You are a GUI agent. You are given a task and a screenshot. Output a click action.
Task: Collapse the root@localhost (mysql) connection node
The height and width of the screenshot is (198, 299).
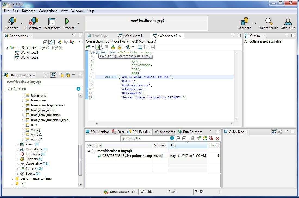tap(7, 48)
